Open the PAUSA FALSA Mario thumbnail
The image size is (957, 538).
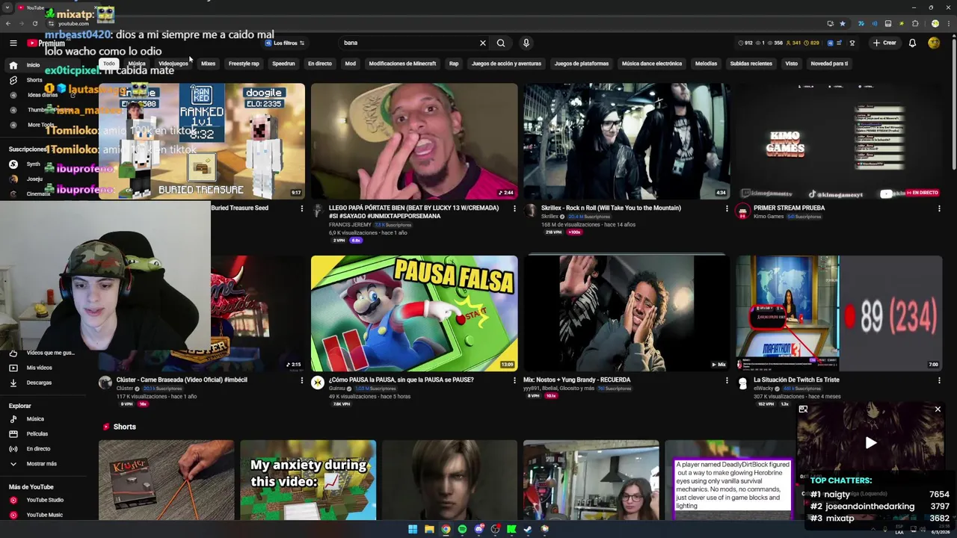pyautogui.click(x=414, y=313)
